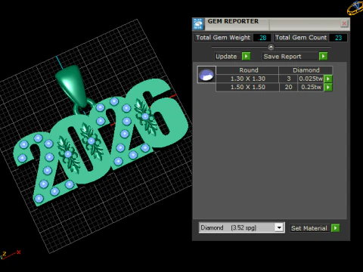Screen dimensions: 363x272
Task: Click the green arrow on the 1.30 X 1.30 row
Action: click(x=328, y=79)
